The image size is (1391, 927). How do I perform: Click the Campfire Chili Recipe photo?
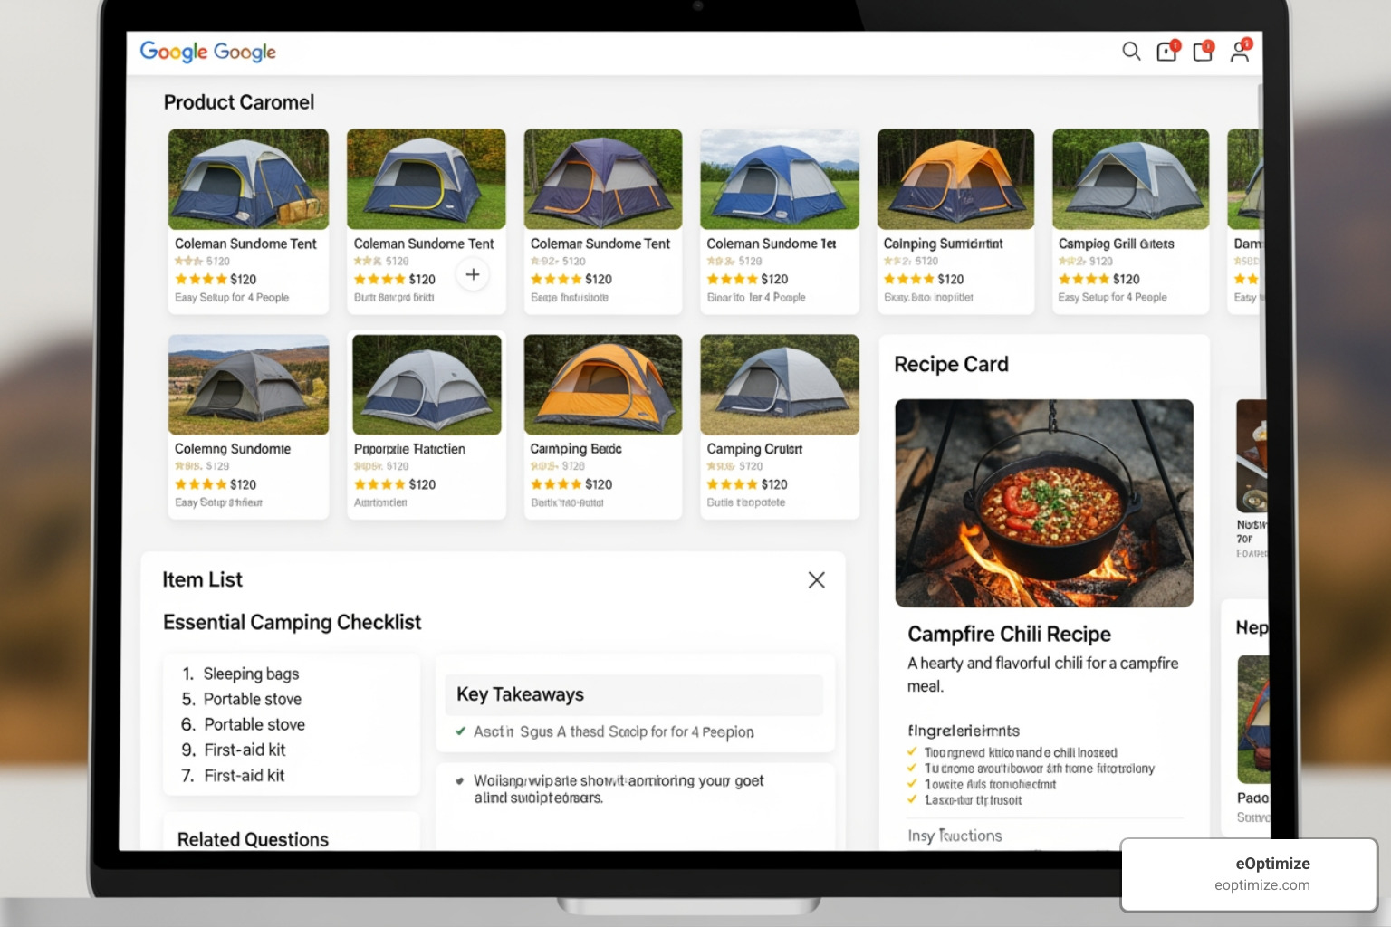tap(1043, 502)
